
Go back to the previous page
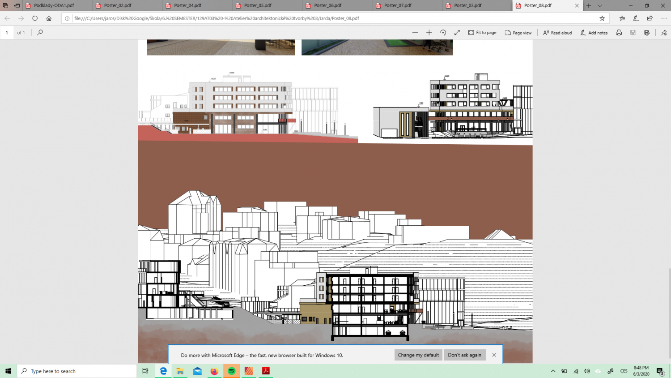7,18
